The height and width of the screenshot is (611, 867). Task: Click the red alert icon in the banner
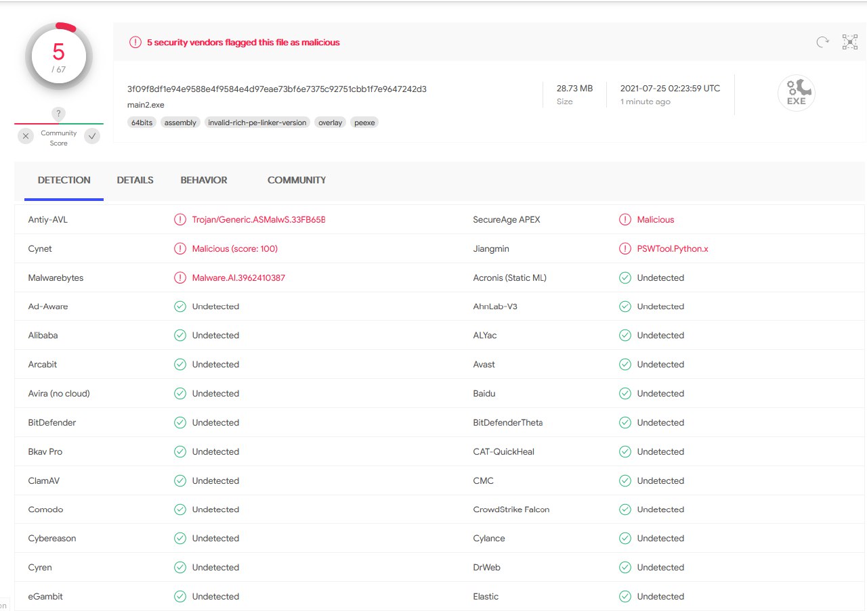(135, 42)
